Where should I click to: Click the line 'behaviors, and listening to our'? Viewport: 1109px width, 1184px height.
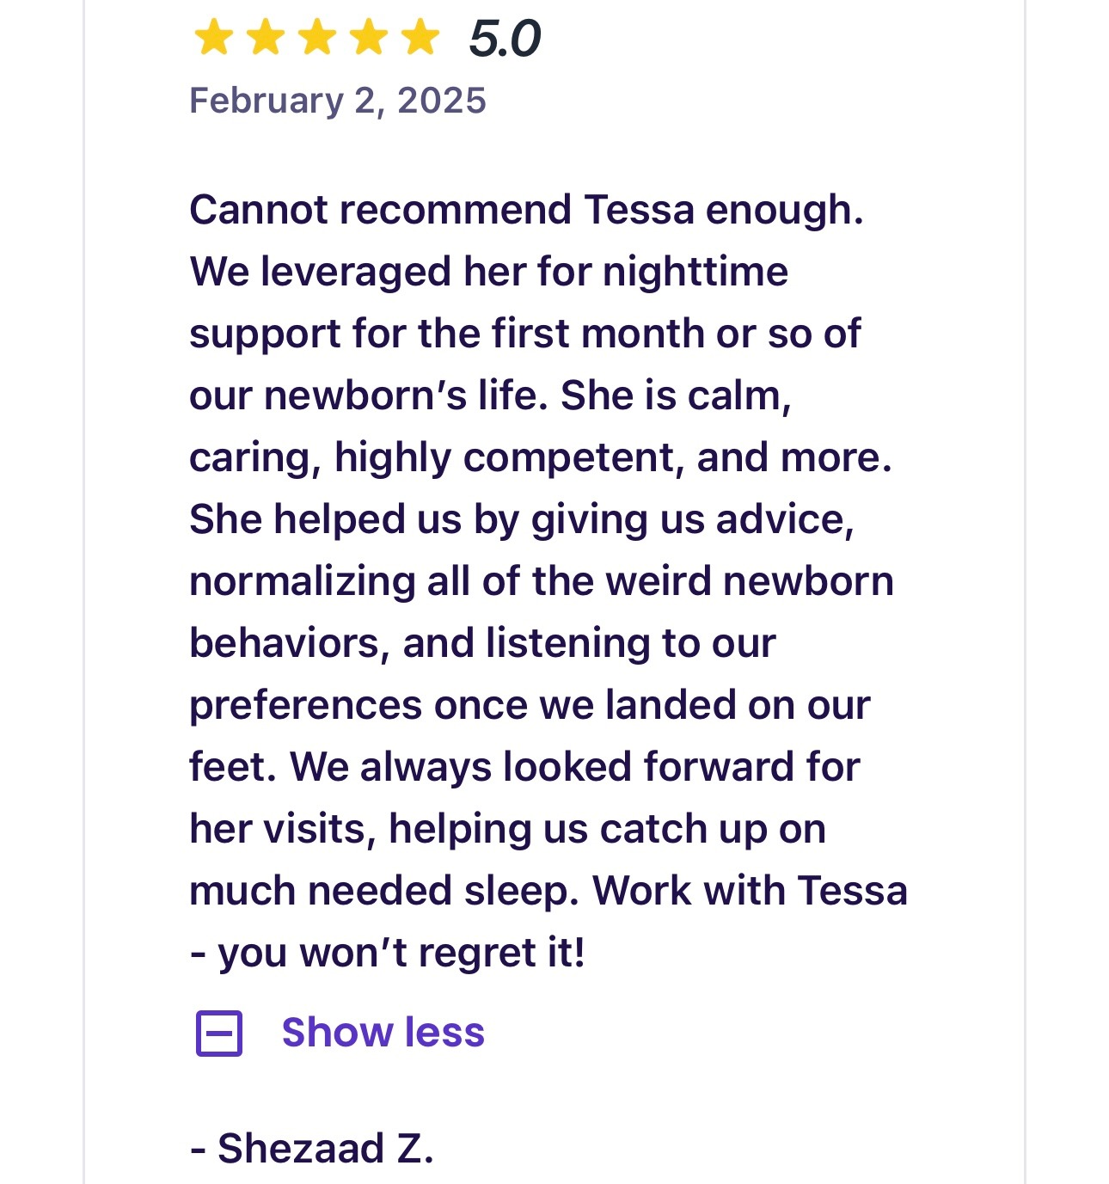482,643
